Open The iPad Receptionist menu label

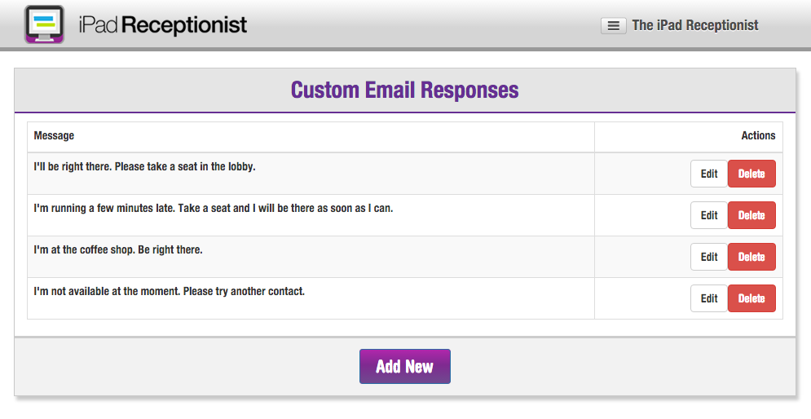[x=695, y=25]
